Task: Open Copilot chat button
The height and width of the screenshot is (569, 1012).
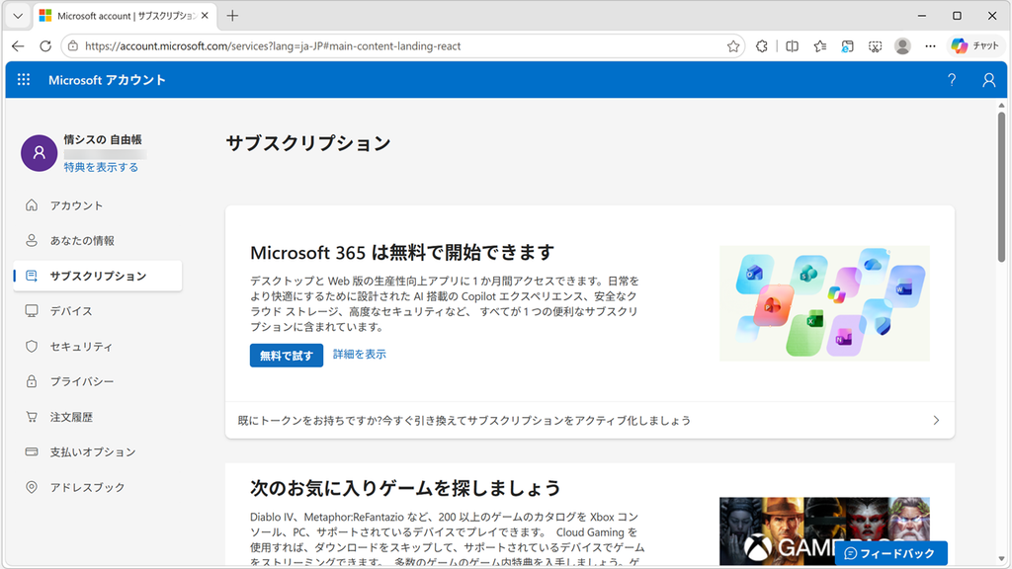Action: click(x=974, y=45)
